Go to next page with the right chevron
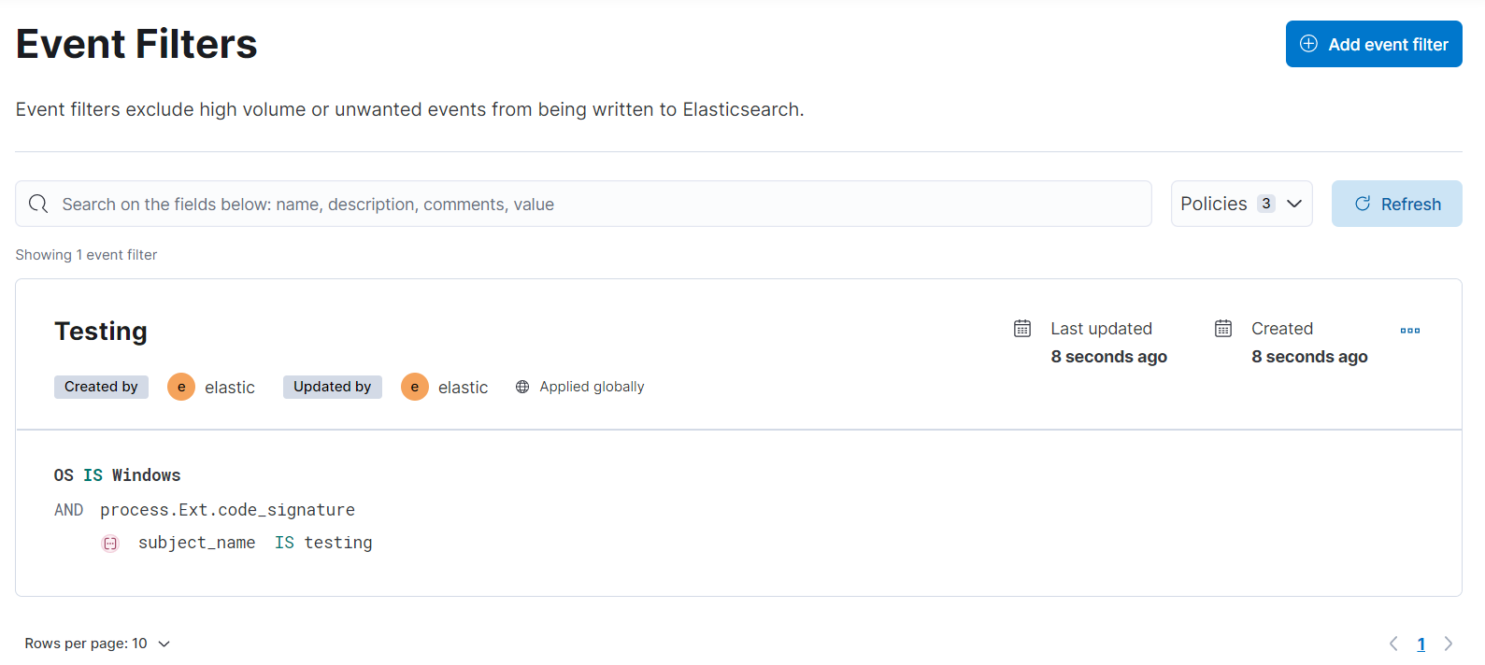1485x665 pixels. 1448,644
